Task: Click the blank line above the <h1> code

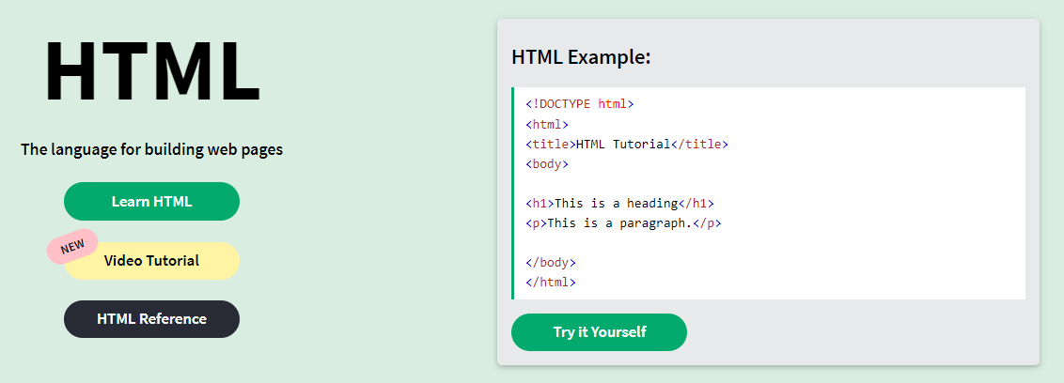Action: coord(770,184)
